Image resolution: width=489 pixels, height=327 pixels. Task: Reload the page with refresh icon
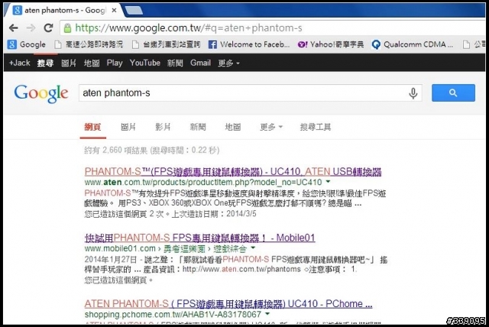click(48, 28)
